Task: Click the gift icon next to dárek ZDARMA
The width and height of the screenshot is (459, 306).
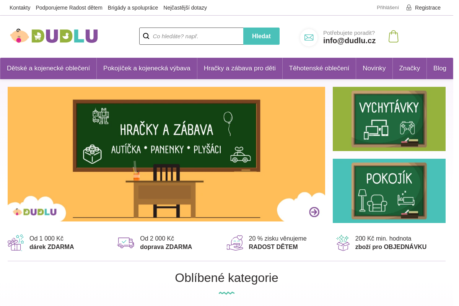Action: [16, 243]
